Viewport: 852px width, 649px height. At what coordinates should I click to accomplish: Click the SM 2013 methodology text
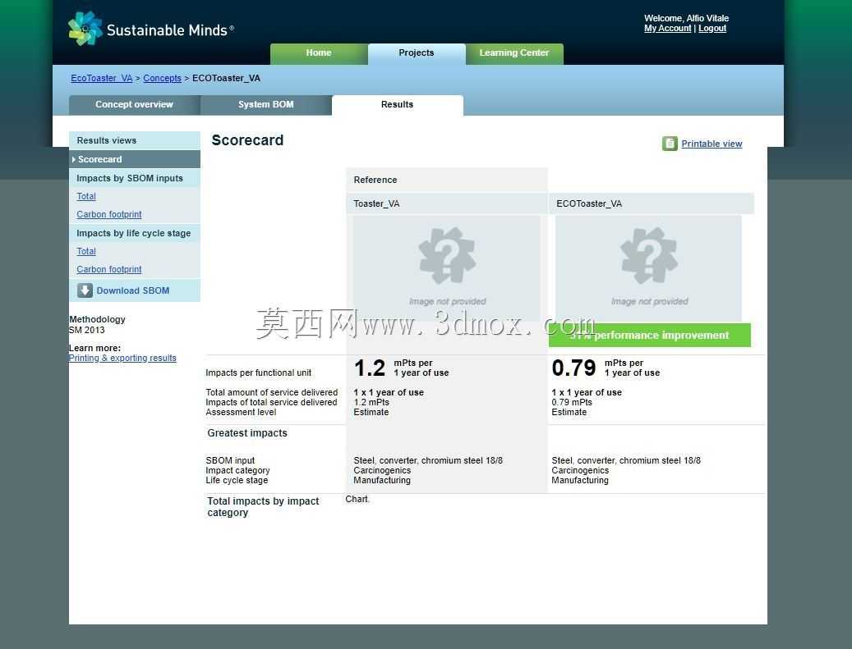(x=86, y=330)
